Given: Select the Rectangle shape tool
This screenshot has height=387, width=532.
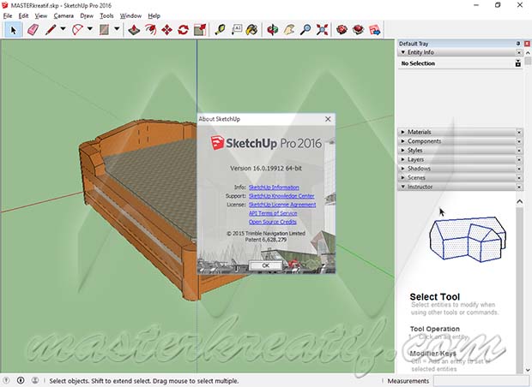Looking at the screenshot, I should click(104, 30).
